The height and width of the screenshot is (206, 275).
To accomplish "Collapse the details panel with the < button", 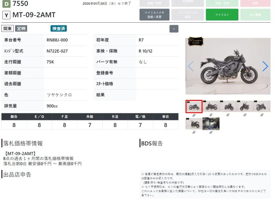I will click(x=174, y=29).
